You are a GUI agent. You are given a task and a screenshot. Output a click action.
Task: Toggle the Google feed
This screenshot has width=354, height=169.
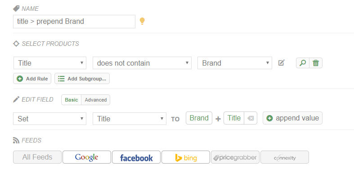(87, 157)
